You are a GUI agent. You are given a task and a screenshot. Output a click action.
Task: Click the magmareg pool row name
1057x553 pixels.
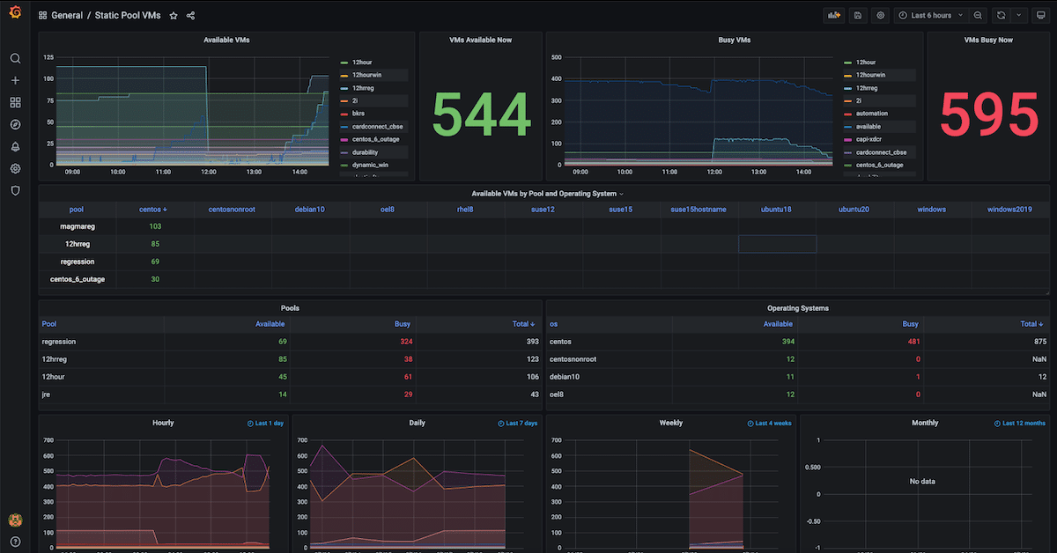click(x=77, y=226)
